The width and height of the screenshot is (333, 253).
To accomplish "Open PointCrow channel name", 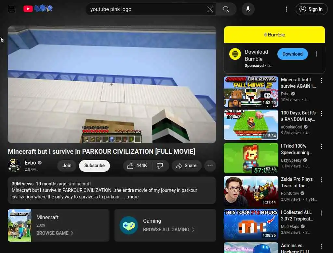I will point(290,193).
